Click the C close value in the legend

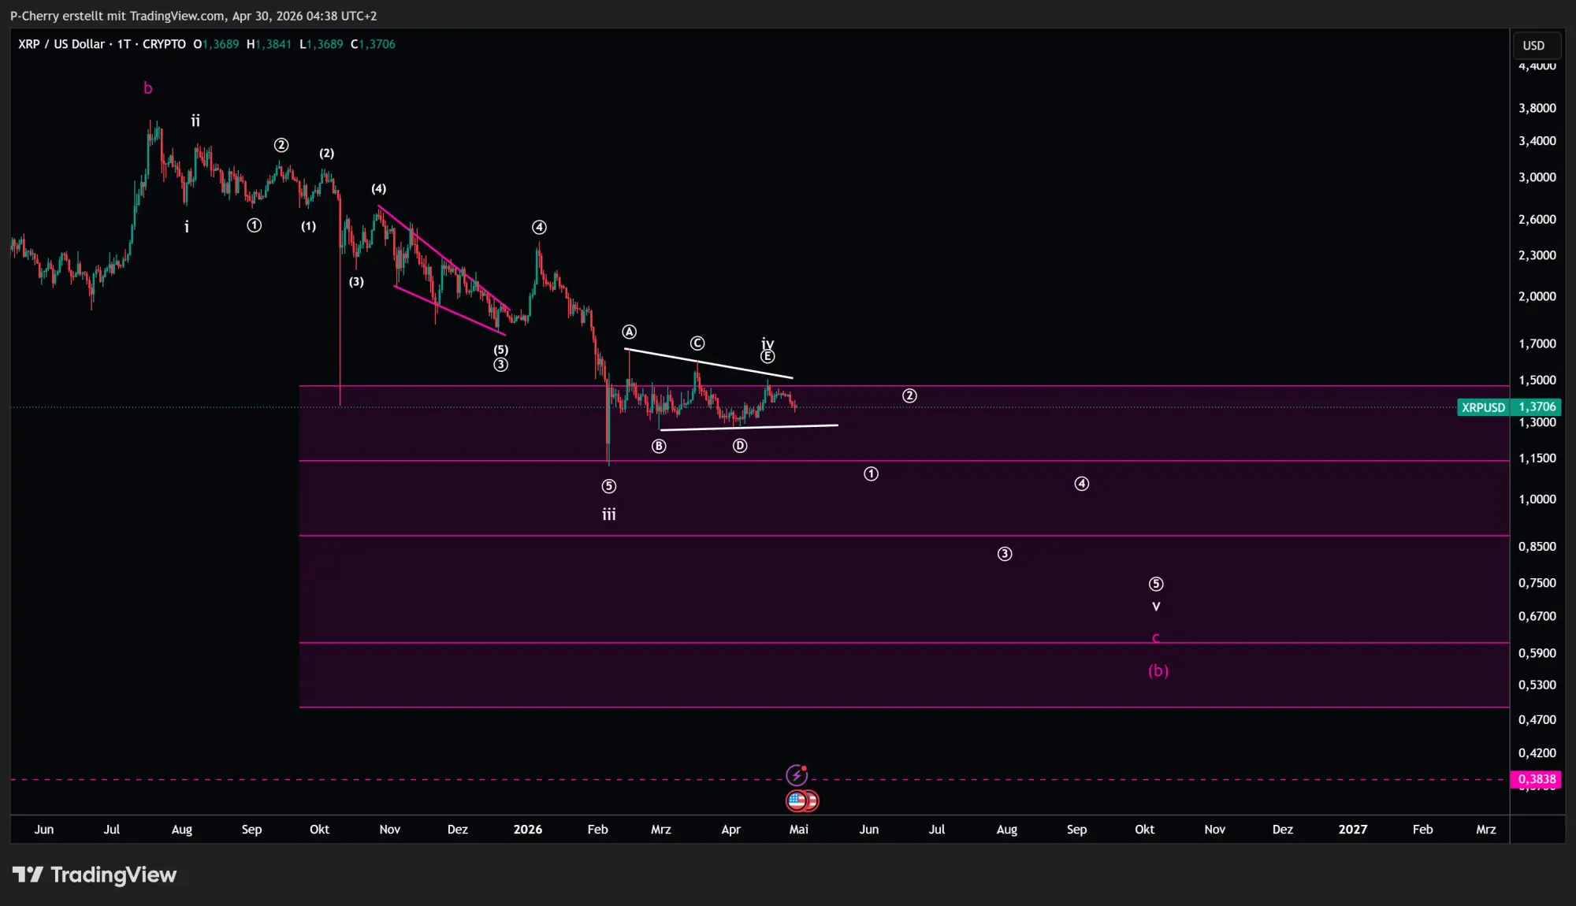click(372, 44)
